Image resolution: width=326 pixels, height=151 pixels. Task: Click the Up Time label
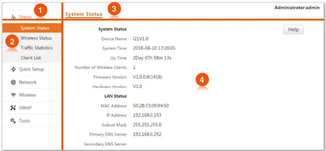click(118, 58)
